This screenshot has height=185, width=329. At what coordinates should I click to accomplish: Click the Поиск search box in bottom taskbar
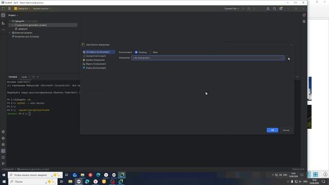click(33, 181)
